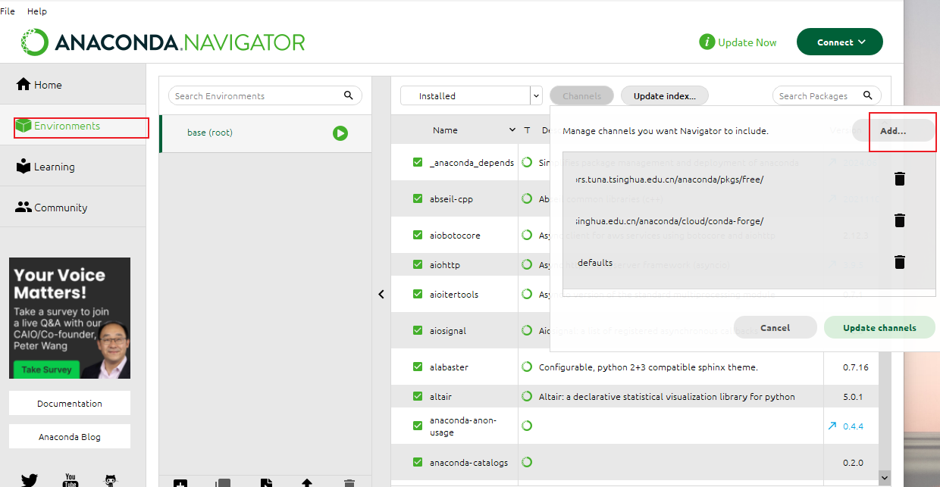This screenshot has height=487, width=940.
Task: Open Anaconda YouTube channel icon
Action: coord(70,480)
